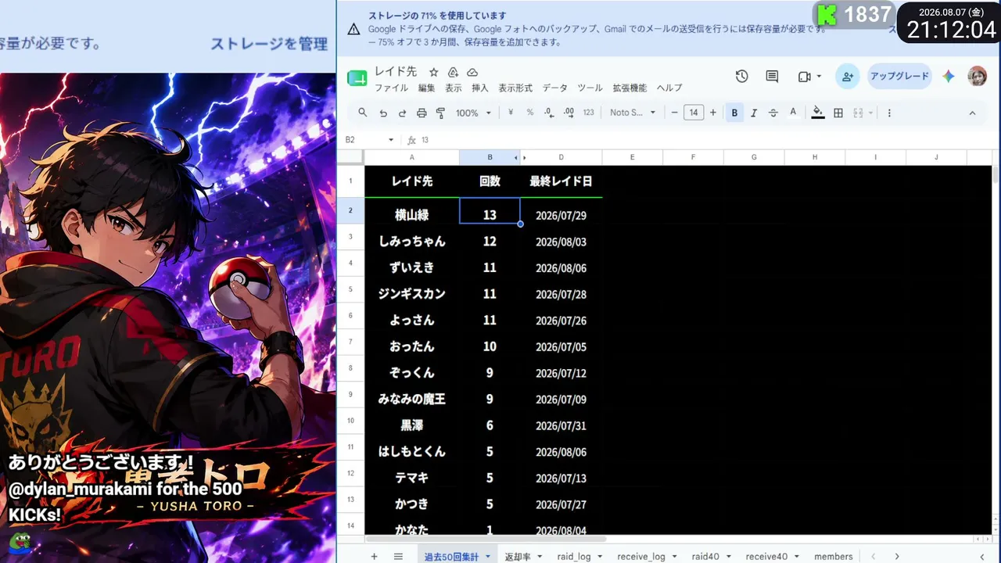Decrease font size with the minus button
Screen dimensions: 1001x563
[x=674, y=113]
